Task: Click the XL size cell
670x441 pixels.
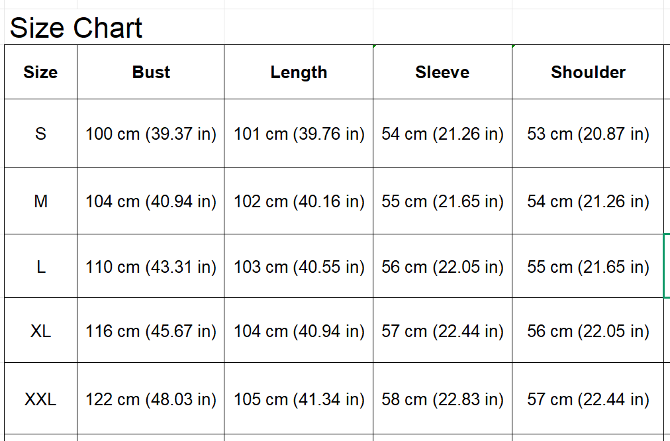Action: point(40,331)
